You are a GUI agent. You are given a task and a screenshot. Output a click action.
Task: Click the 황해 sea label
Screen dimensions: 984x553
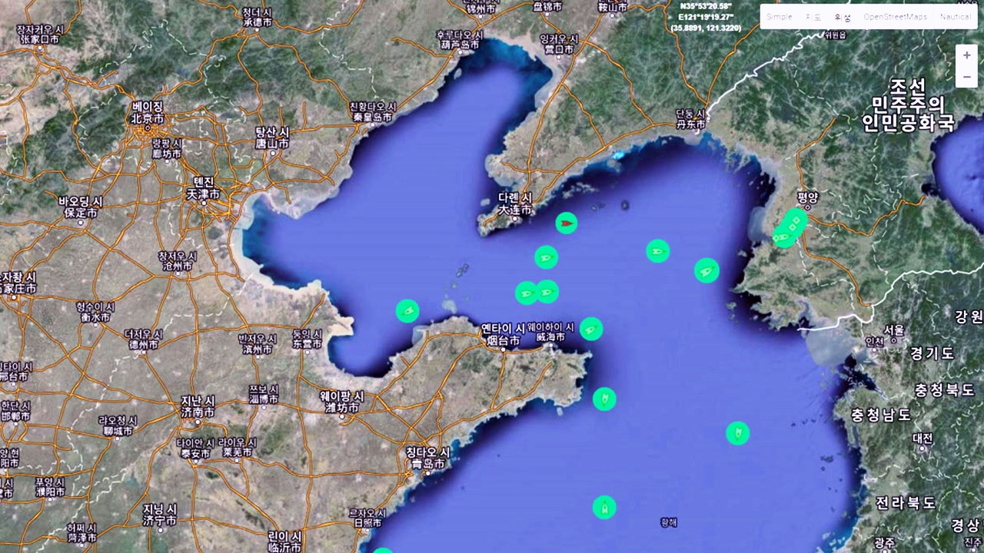coord(669,522)
